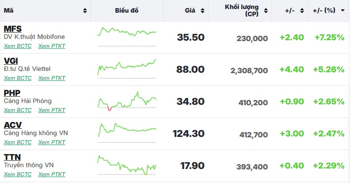Open MFS stock ticker page
350x183 pixels.
tap(13, 29)
